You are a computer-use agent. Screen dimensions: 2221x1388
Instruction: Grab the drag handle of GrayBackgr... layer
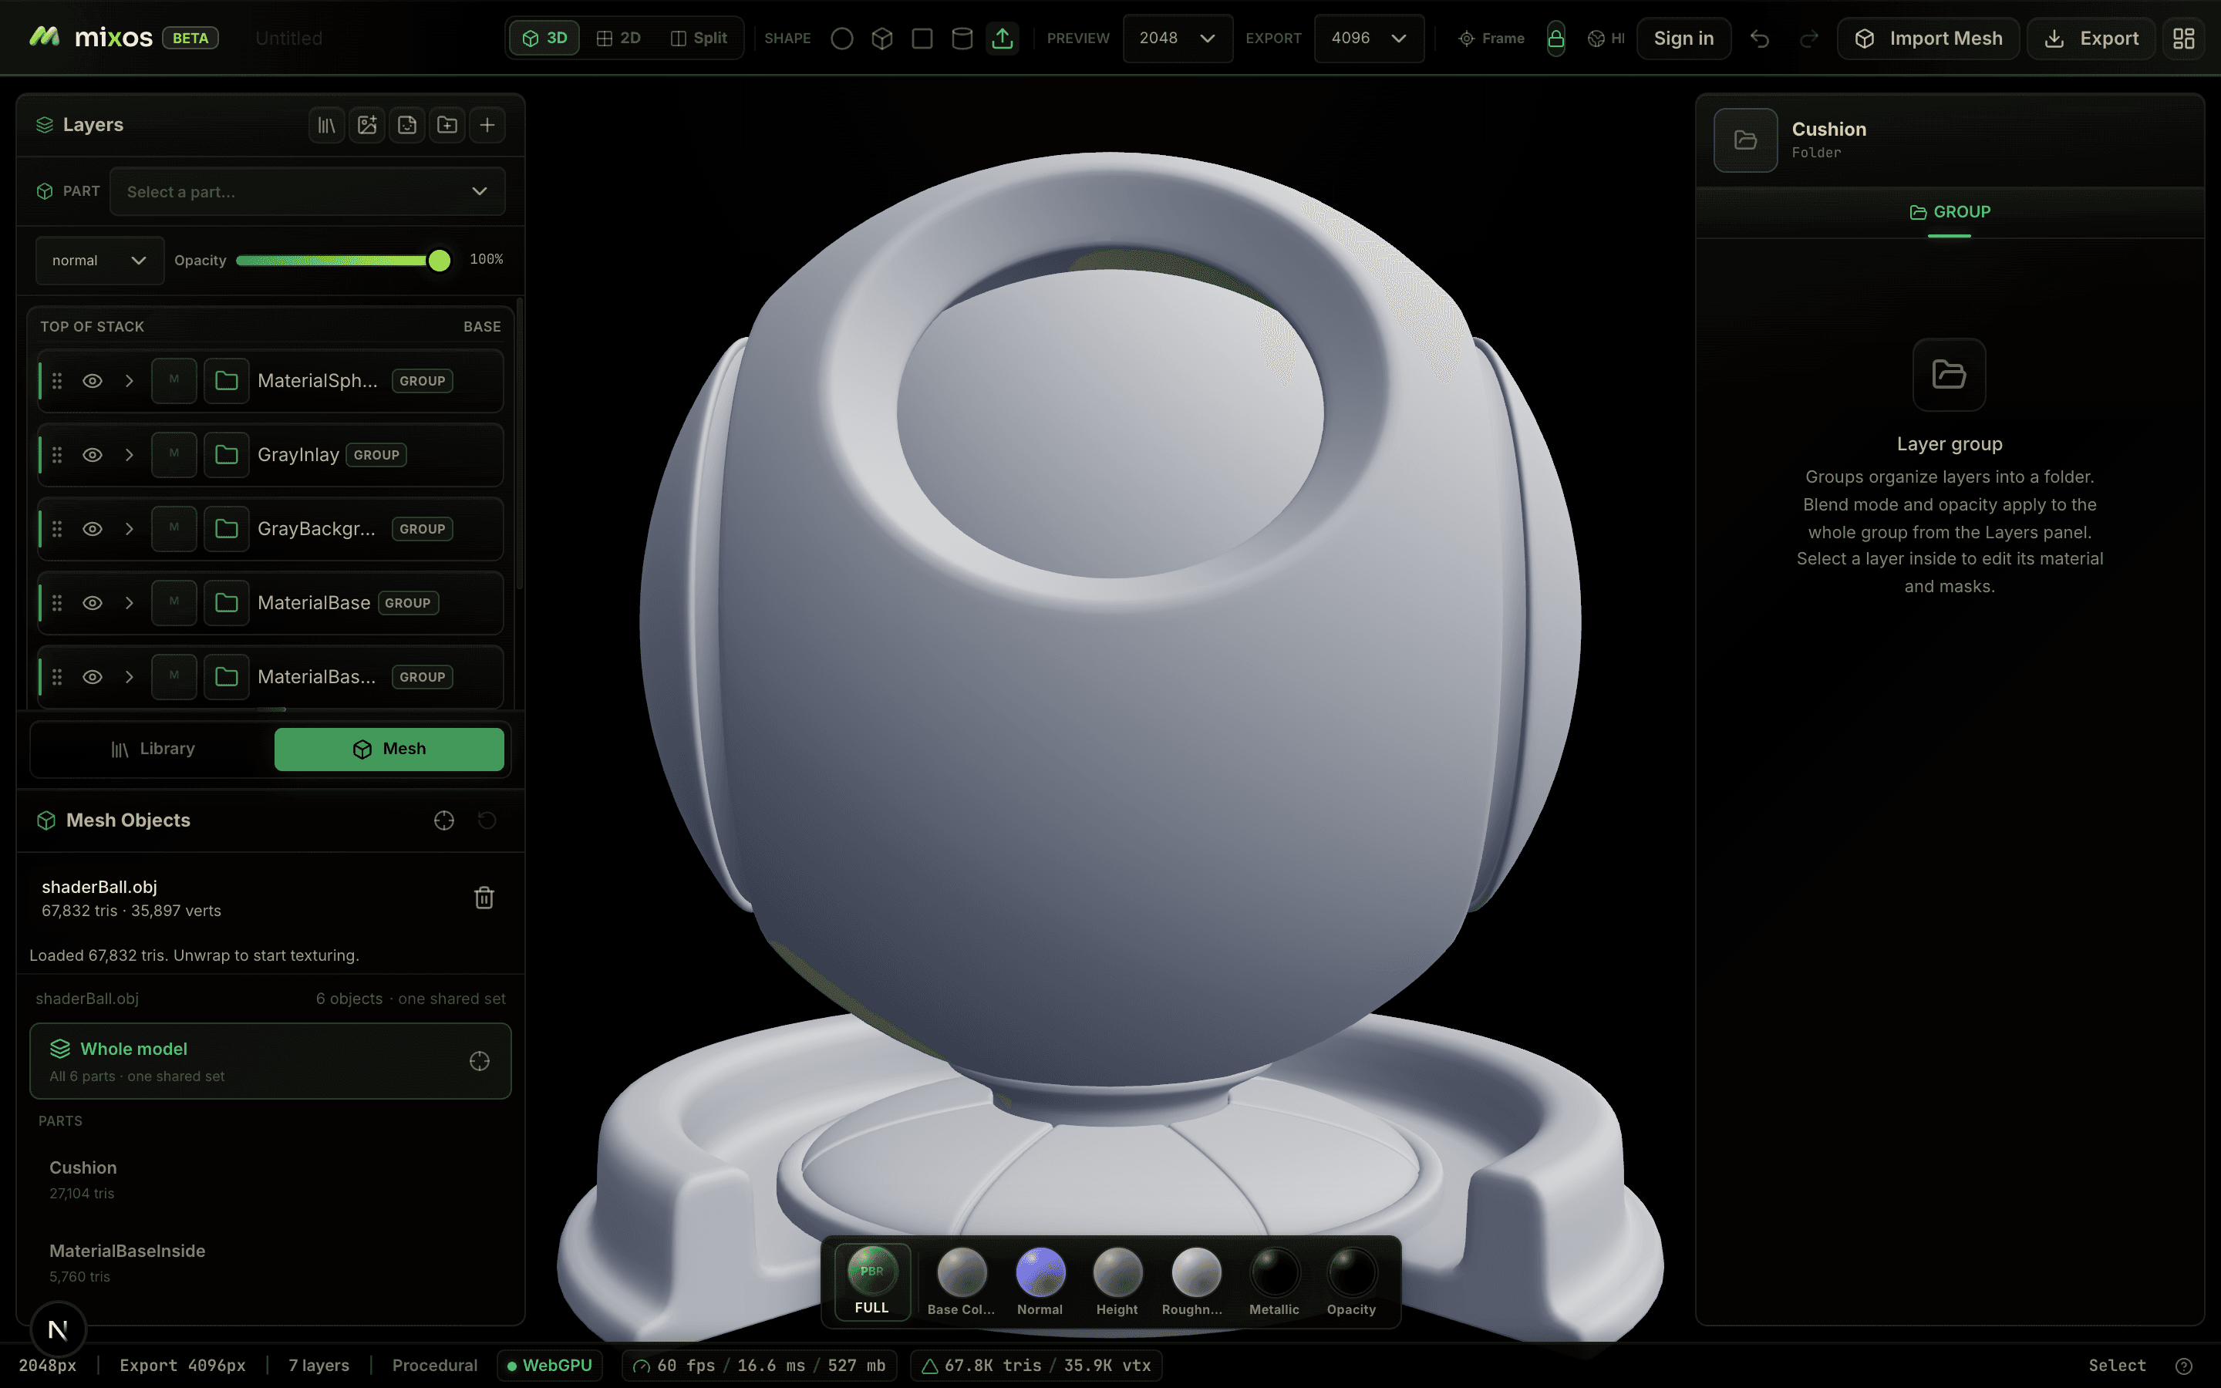(57, 529)
